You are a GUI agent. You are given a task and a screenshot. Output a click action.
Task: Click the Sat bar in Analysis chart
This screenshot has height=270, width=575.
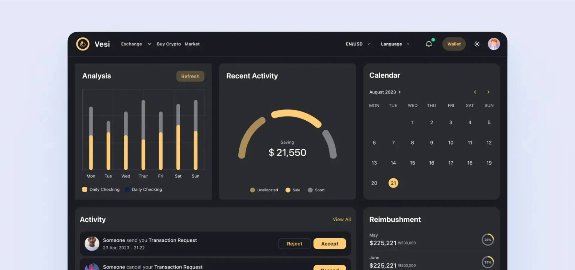[x=178, y=137]
